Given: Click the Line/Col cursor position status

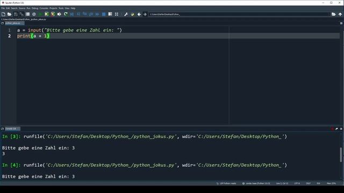Looking at the screenshot, I should point(282,183).
